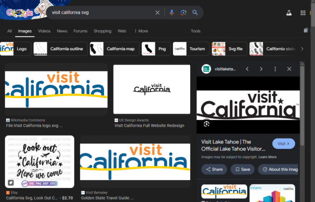Filter by Tourism chip
This screenshot has width=315, height=202.
(x=191, y=49)
